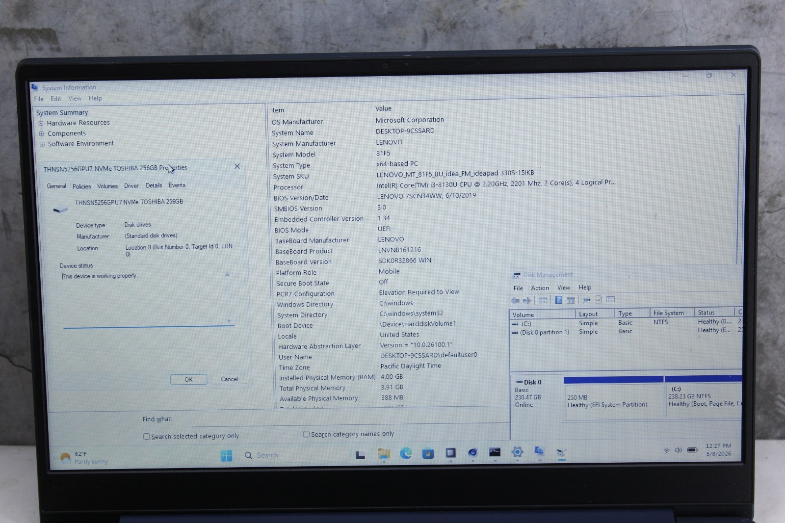Open the Settings gear on the taskbar
The height and width of the screenshot is (523, 785).
click(x=517, y=452)
